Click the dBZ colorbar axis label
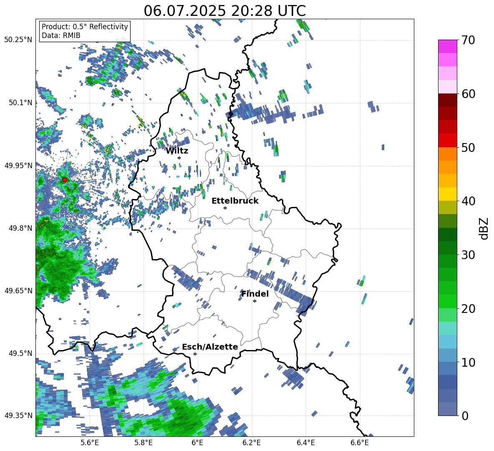This screenshot has height=451, width=494. click(x=484, y=228)
